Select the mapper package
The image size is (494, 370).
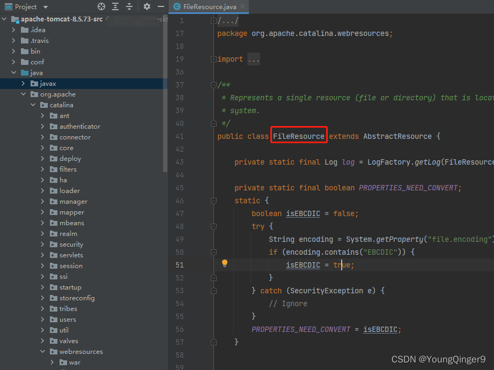tap(72, 212)
